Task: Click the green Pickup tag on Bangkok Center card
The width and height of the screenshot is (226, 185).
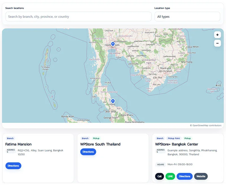Action: pos(187,138)
